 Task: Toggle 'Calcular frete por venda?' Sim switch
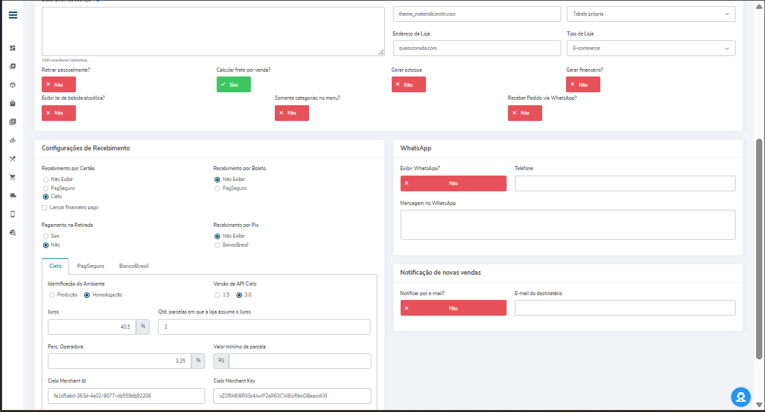coord(233,84)
